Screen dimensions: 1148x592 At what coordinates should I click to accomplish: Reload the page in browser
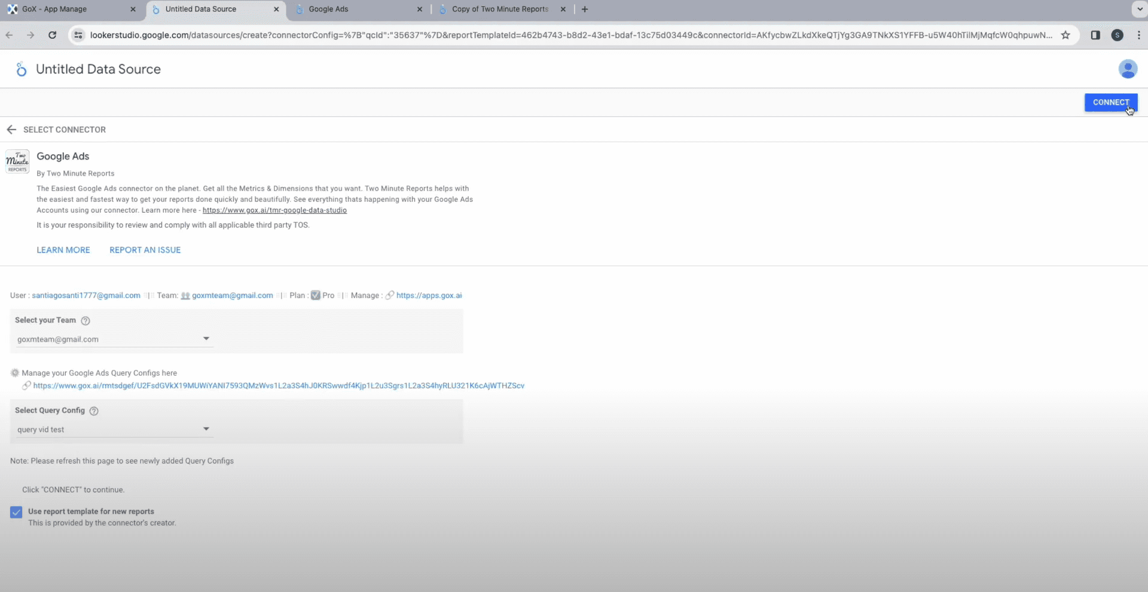[53, 35]
